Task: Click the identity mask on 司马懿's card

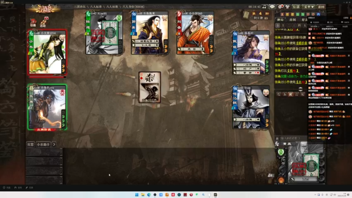Action: click(266, 92)
